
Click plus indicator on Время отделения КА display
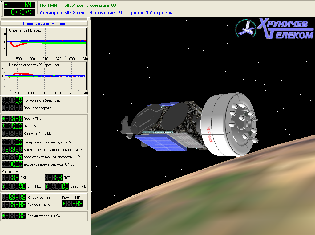coord(3,216)
